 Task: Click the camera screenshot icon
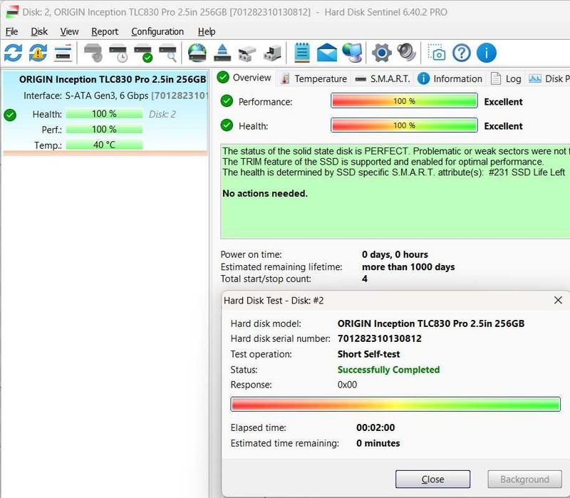436,52
